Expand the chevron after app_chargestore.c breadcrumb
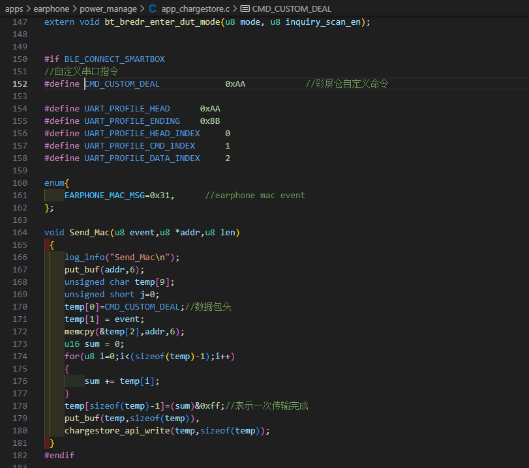This screenshot has height=468, width=529. 235,8
